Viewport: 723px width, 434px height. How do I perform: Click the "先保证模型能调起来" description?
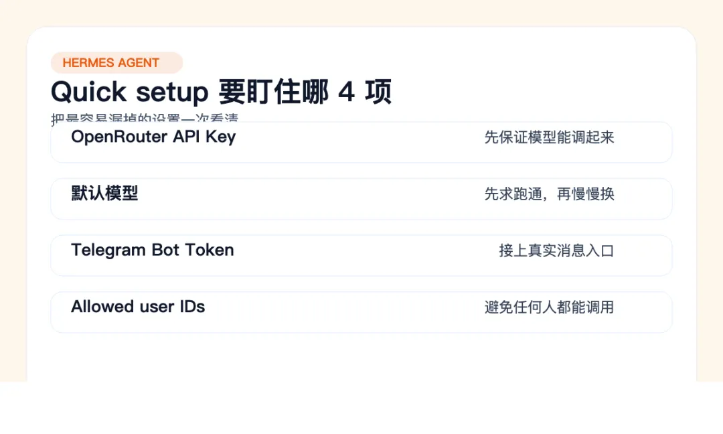pos(549,137)
